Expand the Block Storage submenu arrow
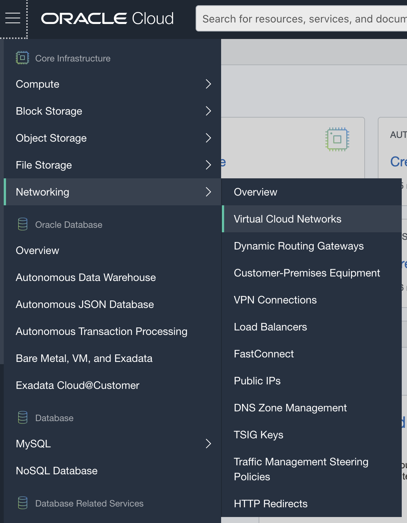Viewport: 407px width, 523px height. tap(209, 111)
